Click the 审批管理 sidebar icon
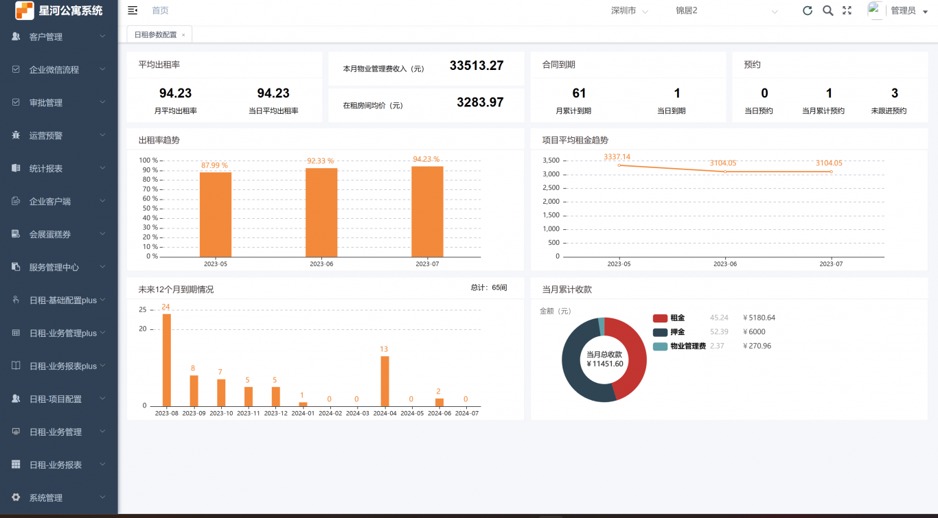This screenshot has height=518, width=938. pyautogui.click(x=16, y=102)
